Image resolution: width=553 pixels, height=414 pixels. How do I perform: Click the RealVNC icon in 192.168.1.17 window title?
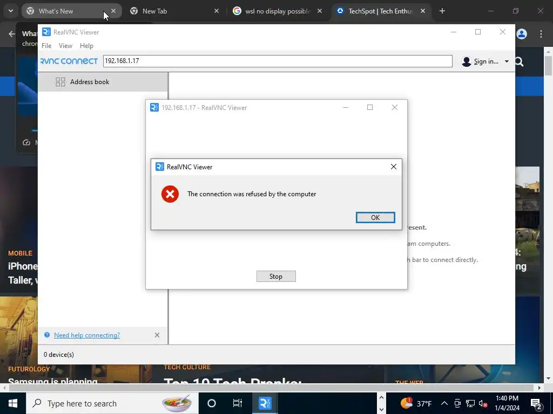pyautogui.click(x=154, y=107)
